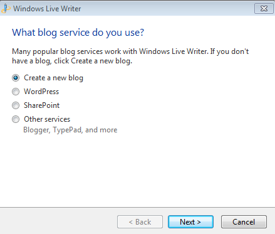Close the dialog with the X button
The width and height of the screenshot is (275, 234).
point(264,9)
